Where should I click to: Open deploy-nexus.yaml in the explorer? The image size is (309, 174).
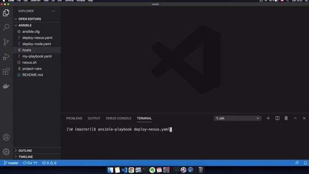click(x=37, y=38)
